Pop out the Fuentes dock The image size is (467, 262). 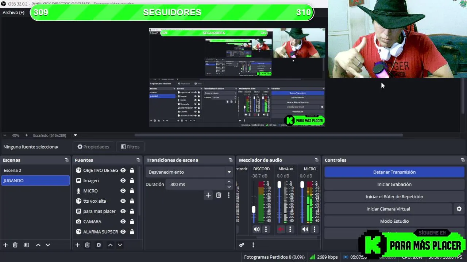pos(138,160)
